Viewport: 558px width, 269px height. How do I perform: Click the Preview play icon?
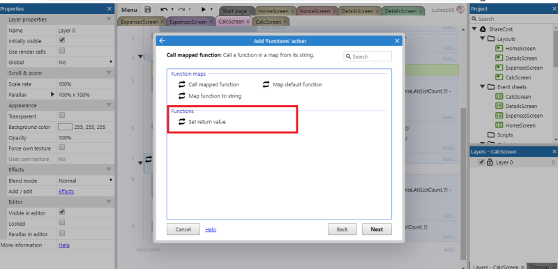[204, 10]
